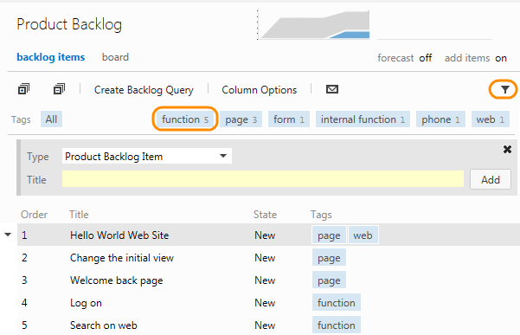The image size is (520, 335).
Task: Open Column Options
Action: pos(259,89)
